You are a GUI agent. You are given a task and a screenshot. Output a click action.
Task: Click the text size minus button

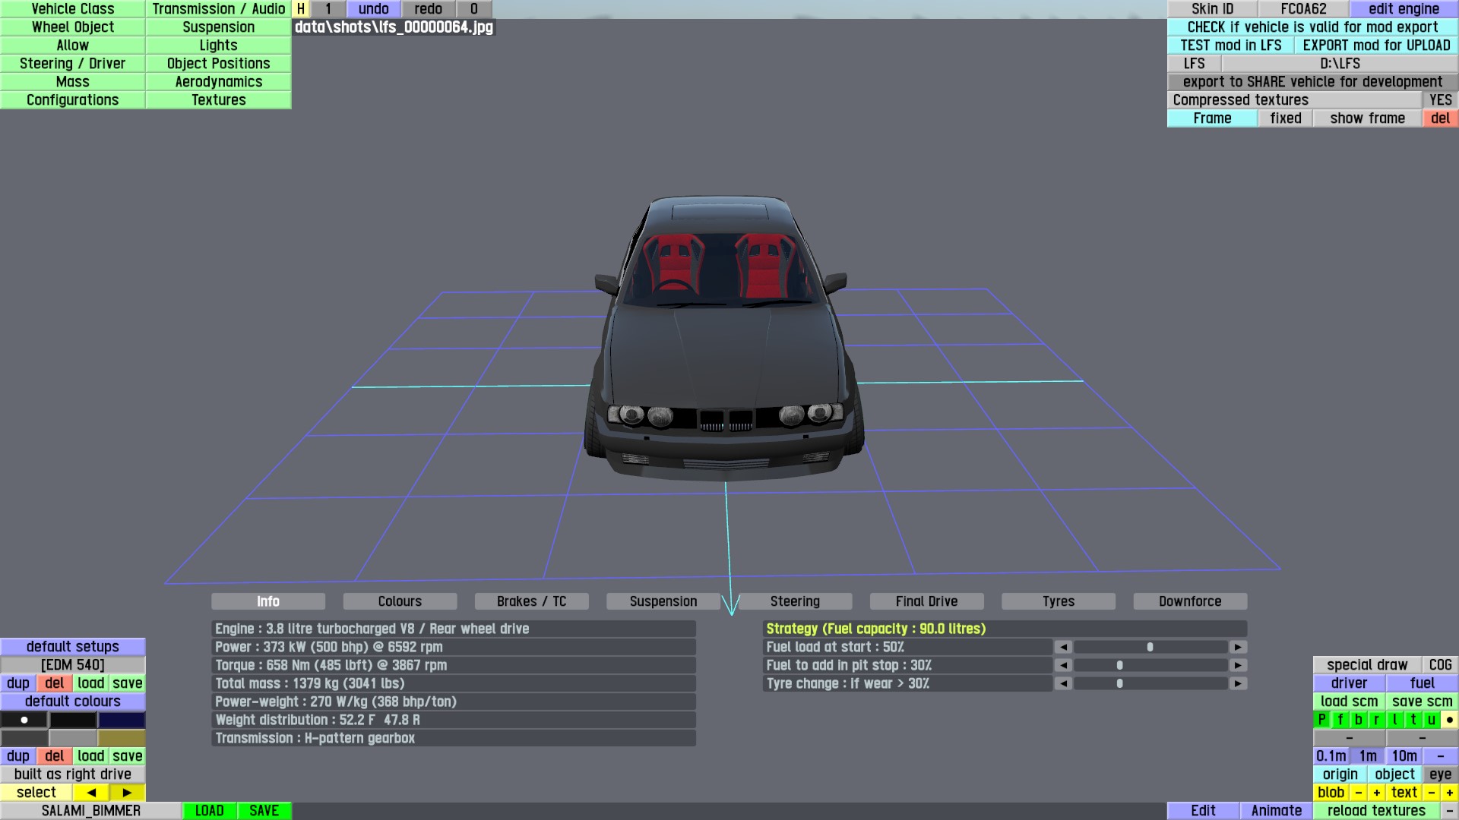[x=1431, y=793]
